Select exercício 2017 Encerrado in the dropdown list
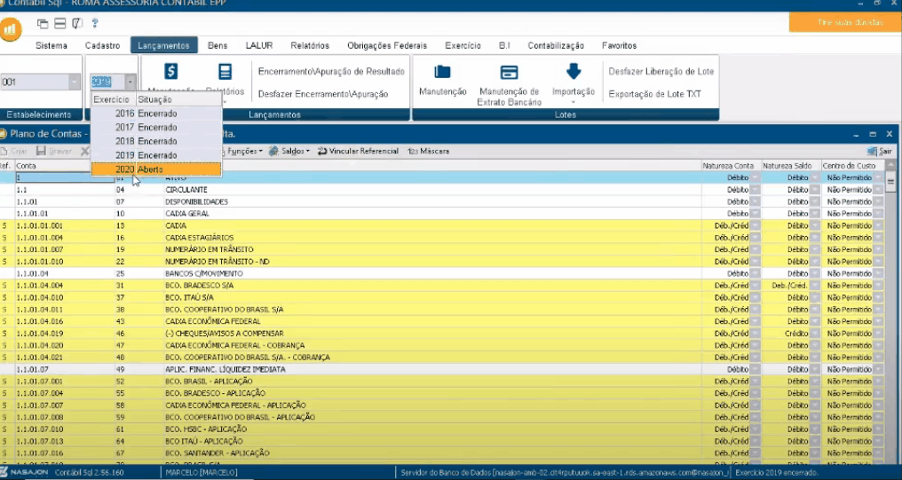The image size is (902, 480). tap(156, 128)
